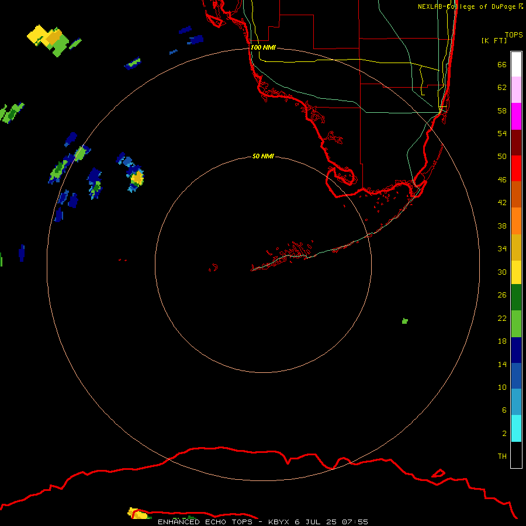Click the light blue 10 K FT swatch
This screenshot has height=526, width=526.
[x=516, y=402]
